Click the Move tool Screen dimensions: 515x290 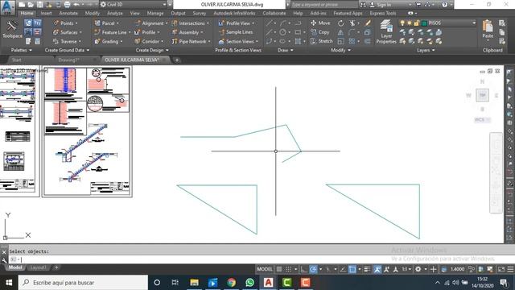tap(320, 23)
